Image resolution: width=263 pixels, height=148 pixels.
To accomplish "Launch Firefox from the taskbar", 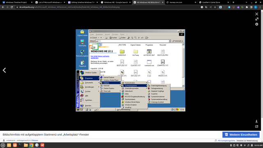I will pos(15,145).
